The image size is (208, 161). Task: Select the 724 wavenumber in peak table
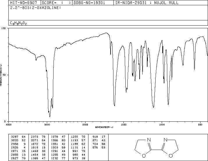tap(95, 144)
